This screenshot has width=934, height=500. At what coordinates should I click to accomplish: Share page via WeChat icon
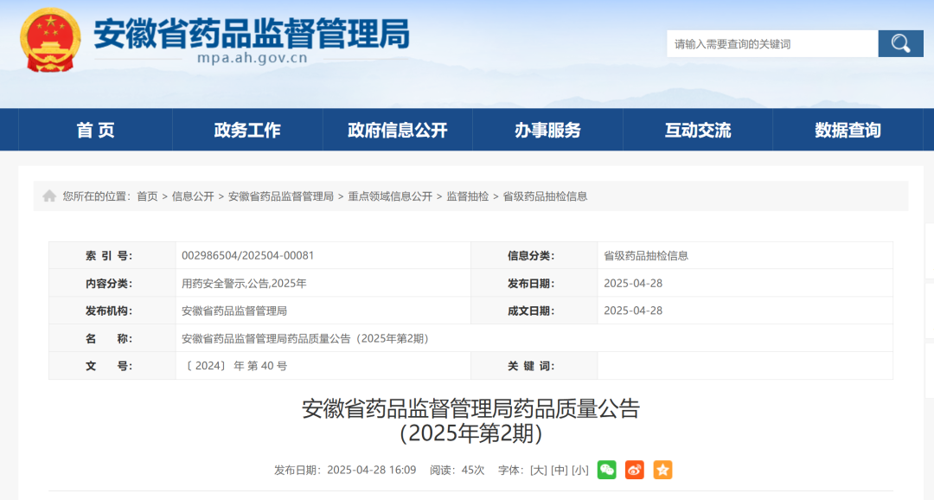click(x=606, y=471)
